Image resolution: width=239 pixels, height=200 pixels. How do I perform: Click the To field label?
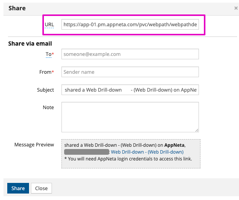click(50, 54)
